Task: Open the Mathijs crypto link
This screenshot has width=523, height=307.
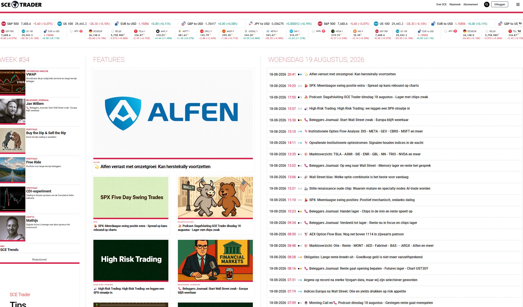Action: (32, 221)
